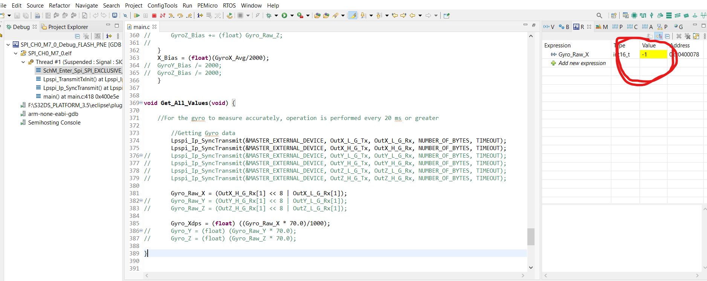Click the yellow Gyro_Raw_X value cell
Screen dimensions: 707x281
[653, 55]
